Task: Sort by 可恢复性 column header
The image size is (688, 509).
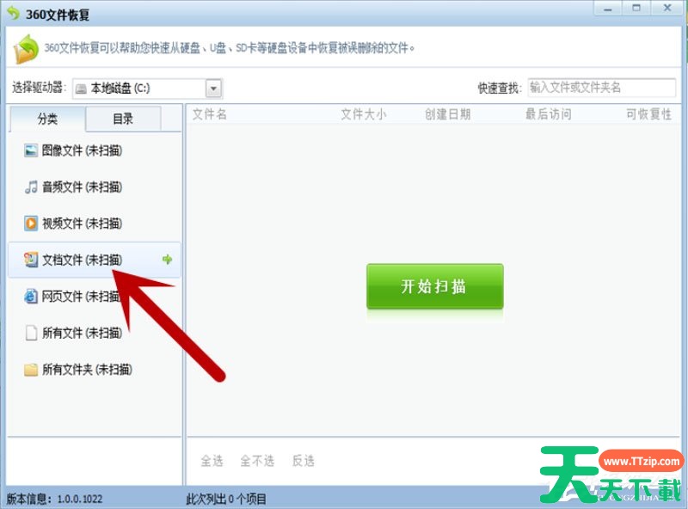Action: click(649, 114)
